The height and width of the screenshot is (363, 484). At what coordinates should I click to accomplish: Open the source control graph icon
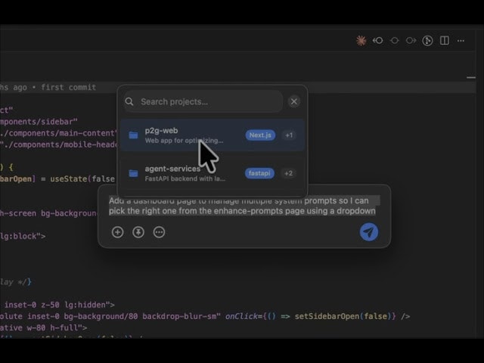(x=427, y=40)
